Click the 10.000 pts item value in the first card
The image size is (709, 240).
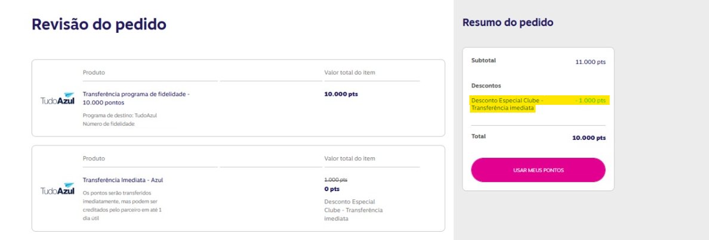[341, 94]
